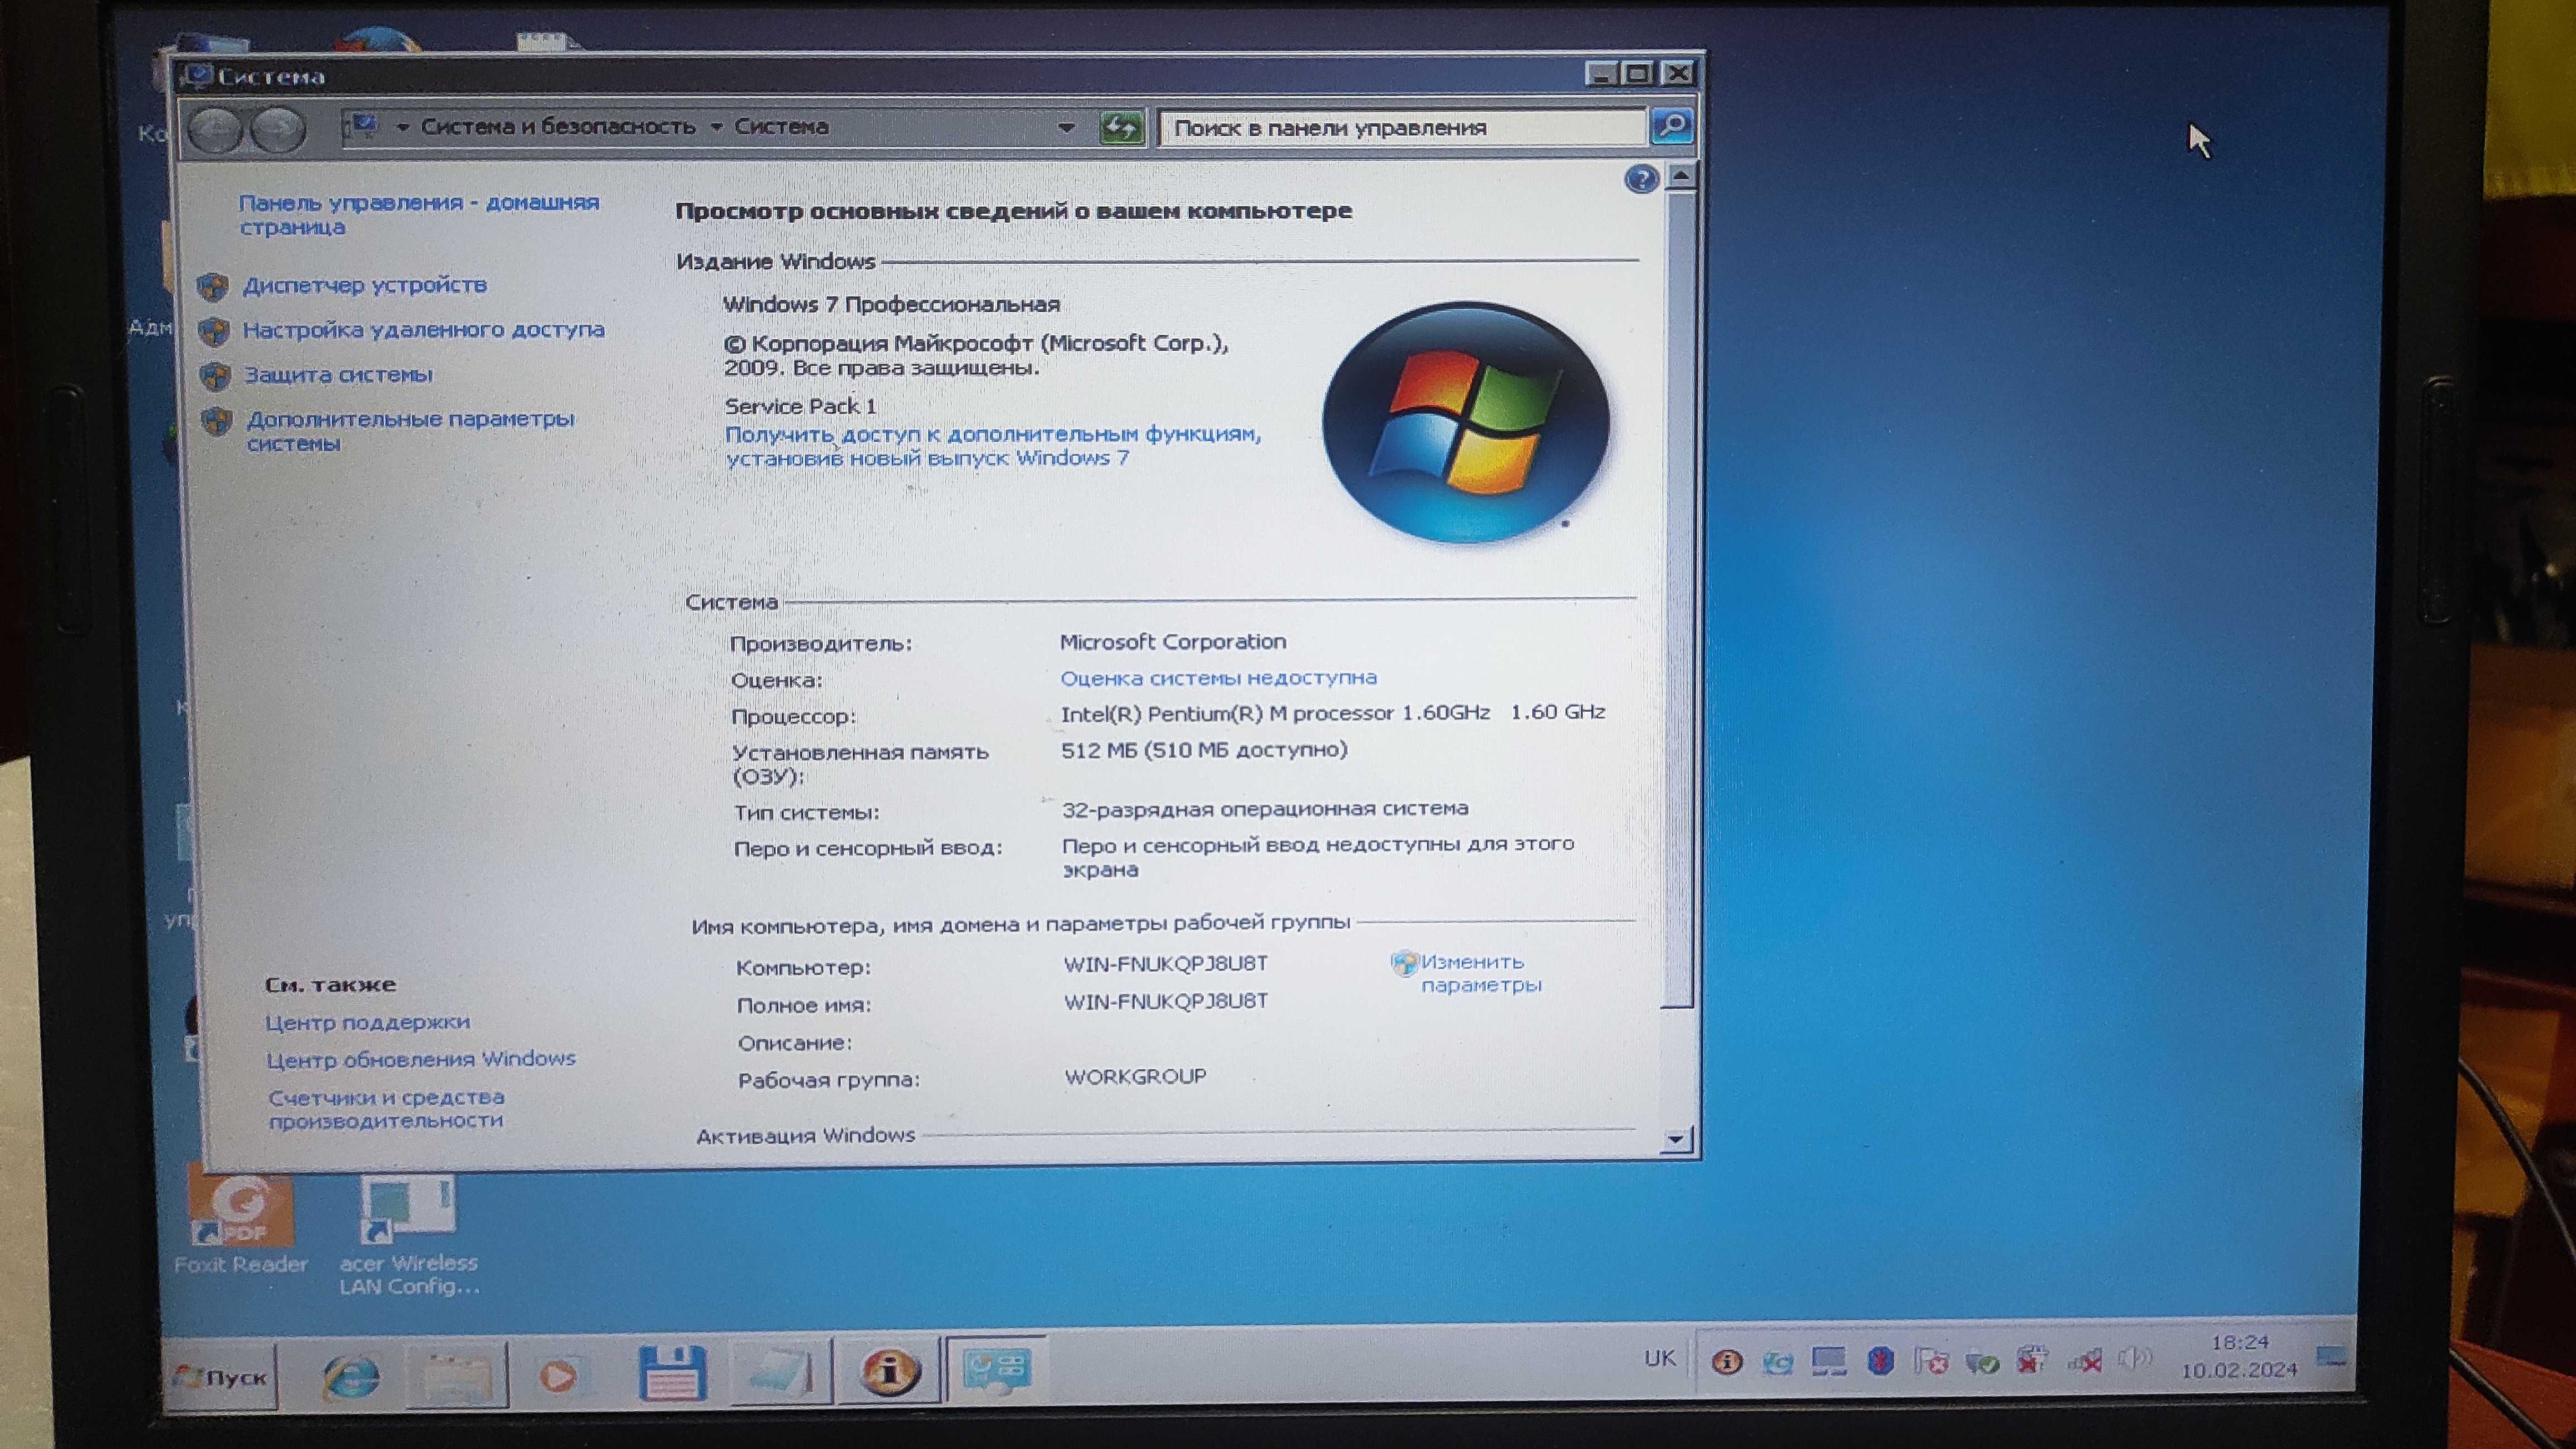
Task: Click the Bluetooth tray icon
Action: (1880, 1361)
